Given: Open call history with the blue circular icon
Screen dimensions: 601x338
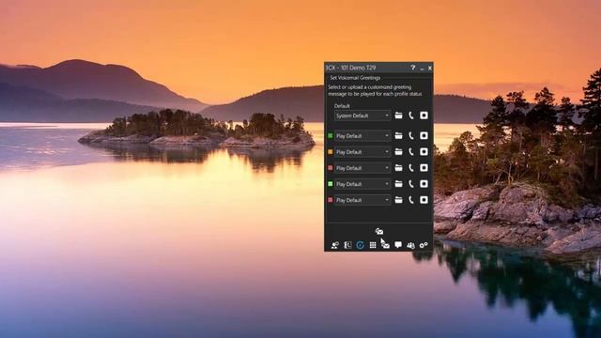Looking at the screenshot, I should [x=360, y=245].
